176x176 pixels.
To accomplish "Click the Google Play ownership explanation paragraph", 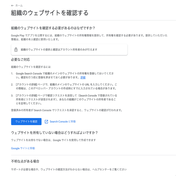I will 89,38.
